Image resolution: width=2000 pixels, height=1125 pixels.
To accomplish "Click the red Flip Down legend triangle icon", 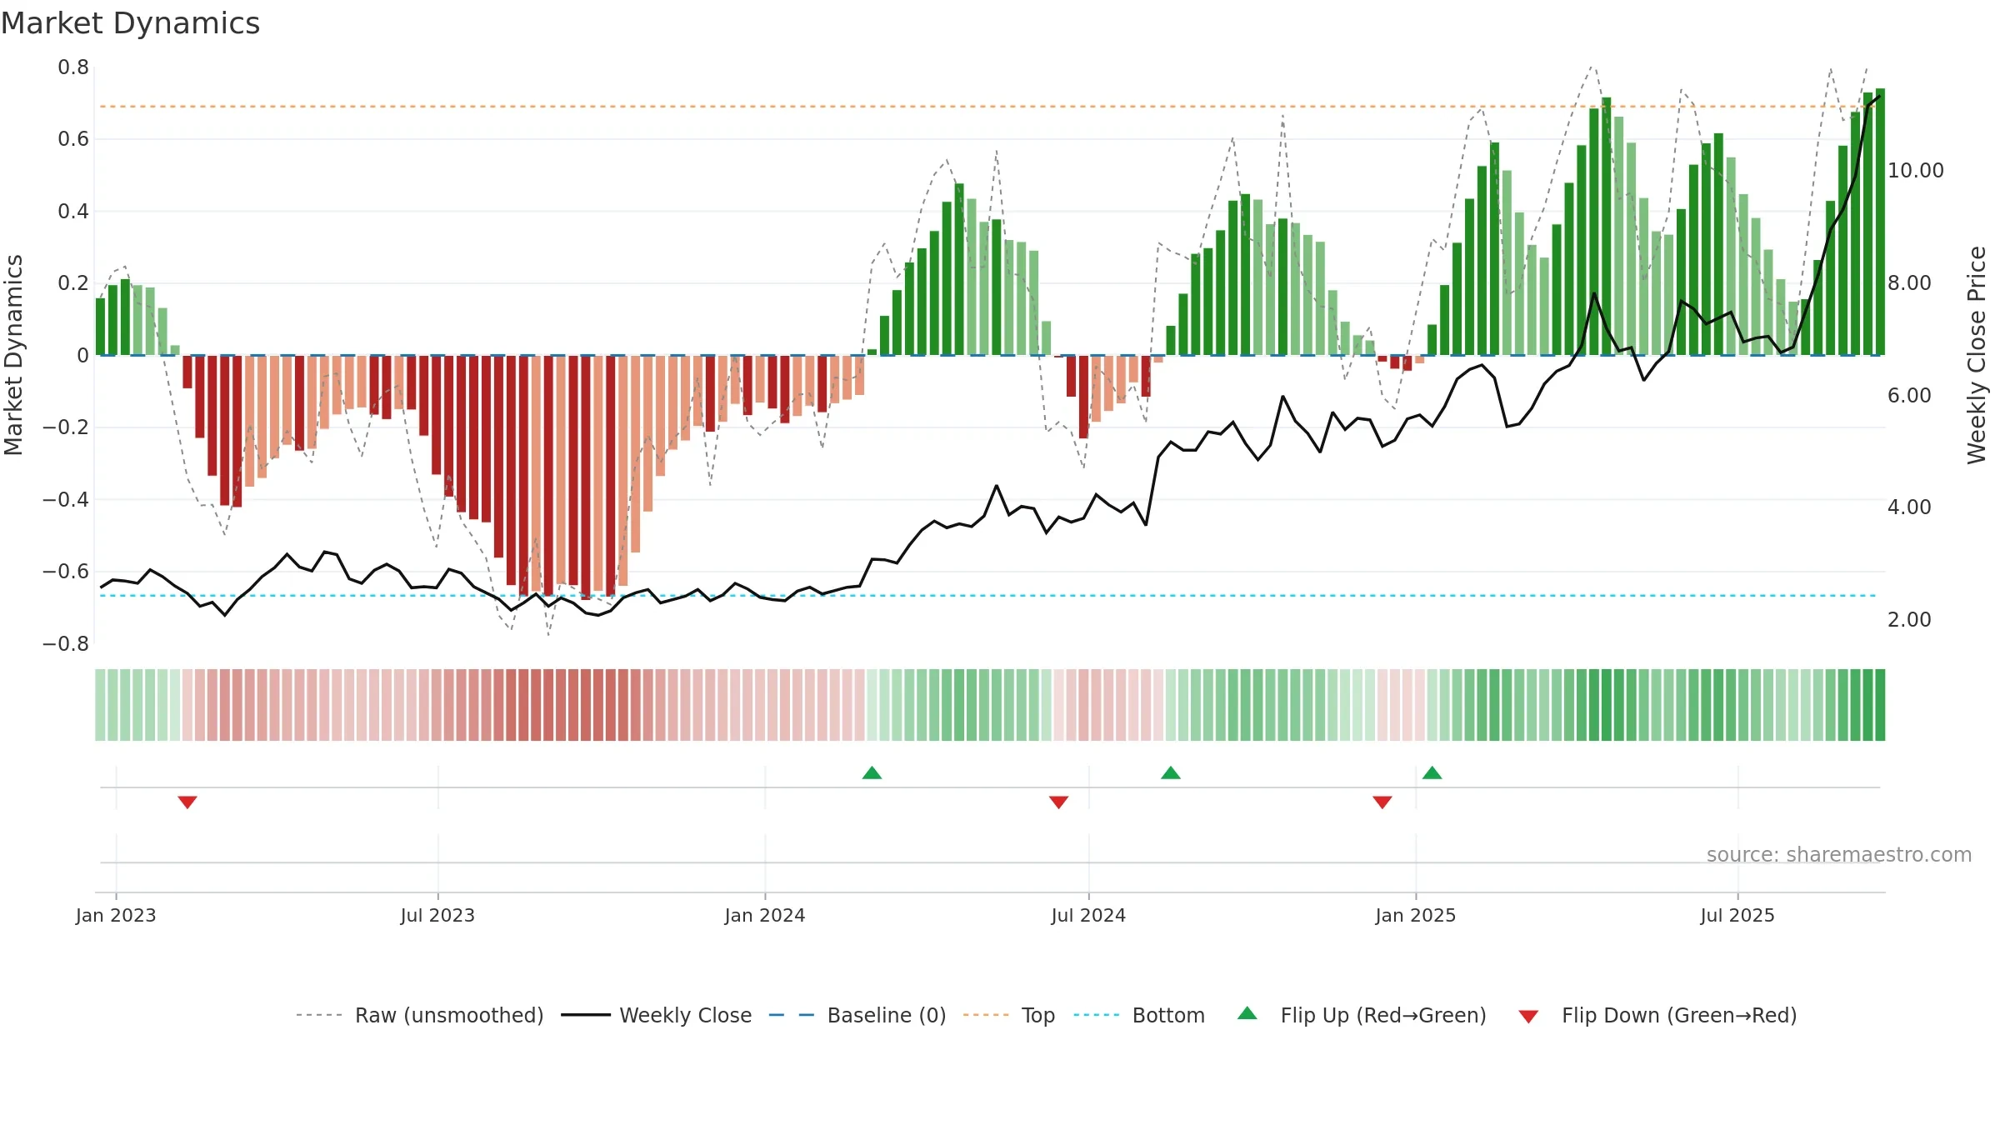I will pyautogui.click(x=1528, y=1017).
